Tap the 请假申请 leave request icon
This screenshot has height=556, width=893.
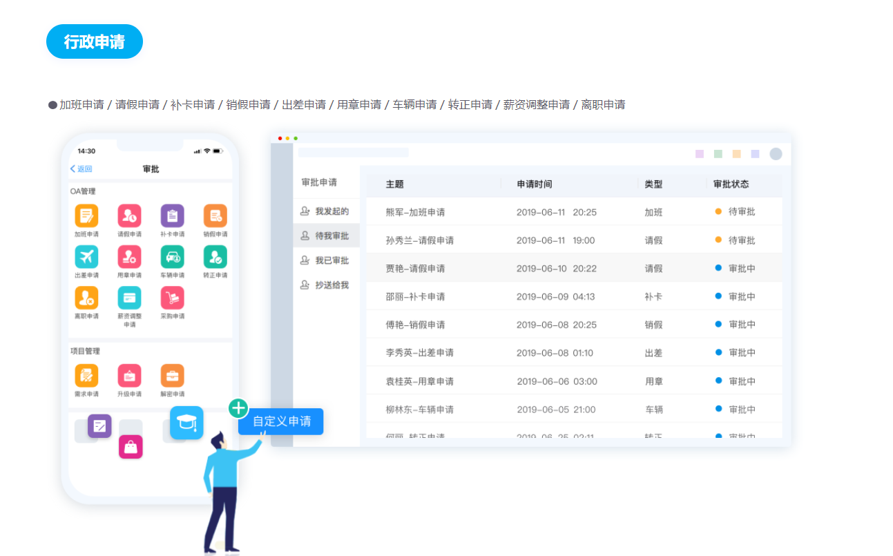[x=129, y=216]
